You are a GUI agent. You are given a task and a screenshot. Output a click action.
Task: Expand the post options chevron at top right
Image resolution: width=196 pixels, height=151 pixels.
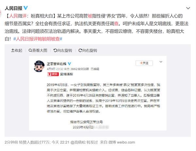(x=188, y=8)
